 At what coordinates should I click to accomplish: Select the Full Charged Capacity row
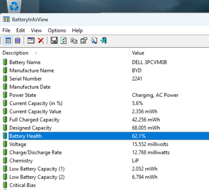coord(105,120)
